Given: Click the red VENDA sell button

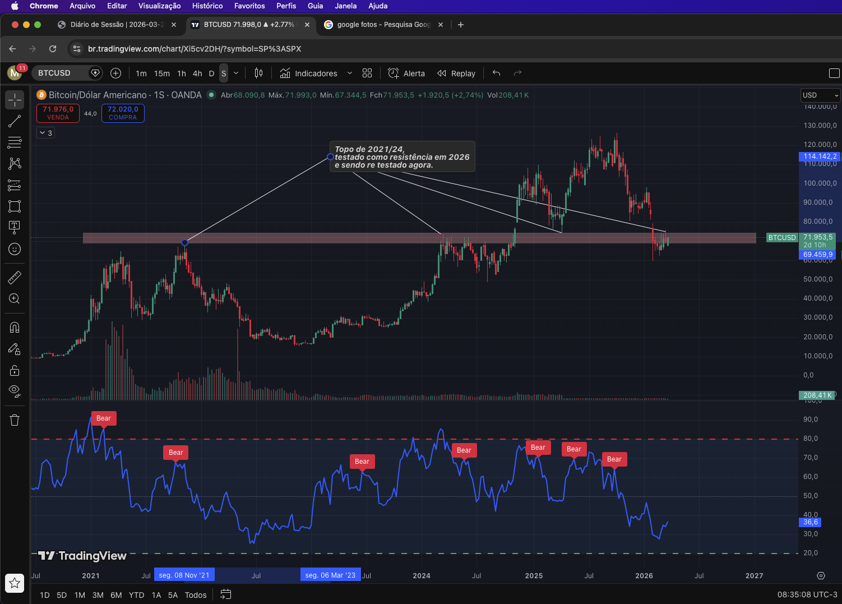Looking at the screenshot, I should pyautogui.click(x=58, y=113).
